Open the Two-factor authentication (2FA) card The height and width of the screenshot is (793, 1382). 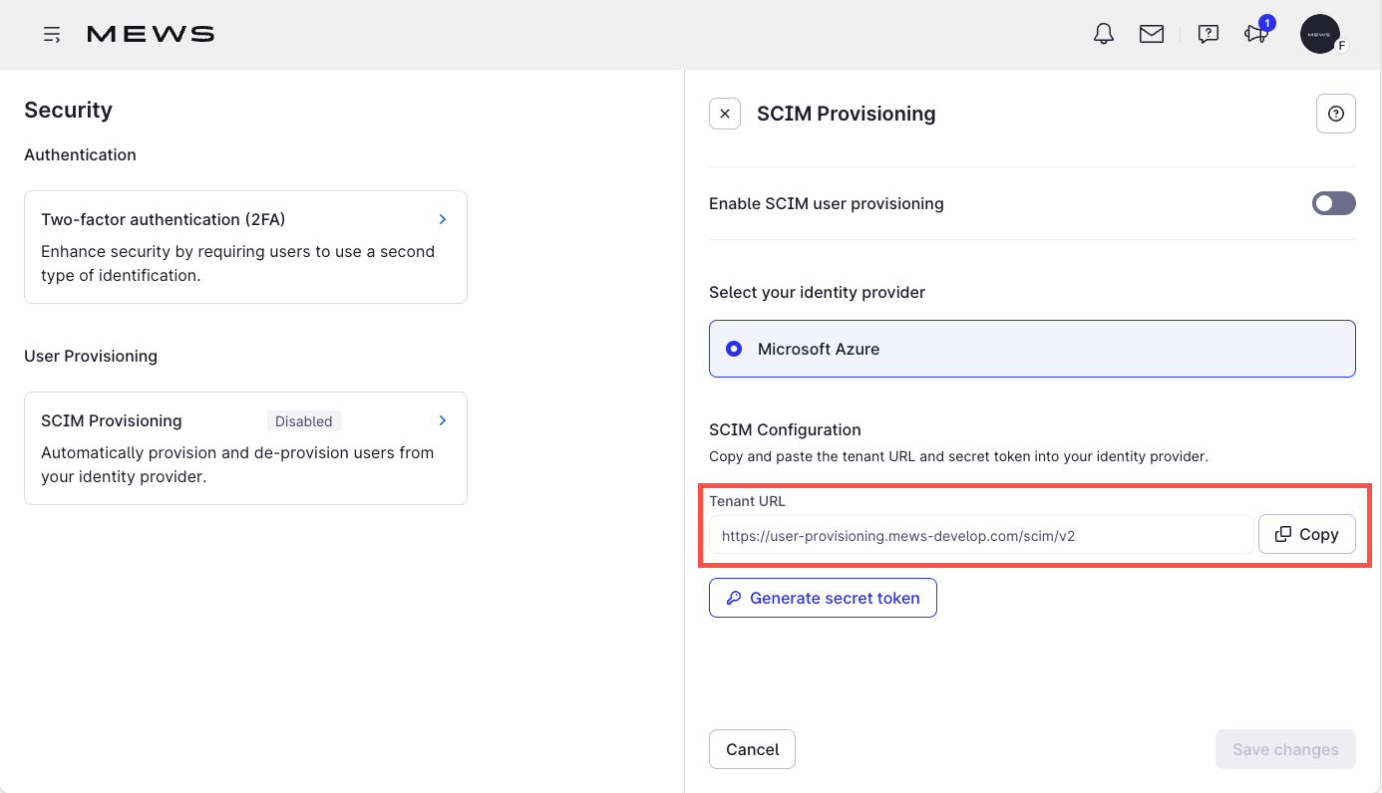[245, 247]
